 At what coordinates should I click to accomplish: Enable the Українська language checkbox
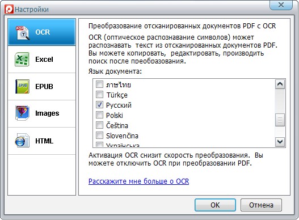click(99, 145)
